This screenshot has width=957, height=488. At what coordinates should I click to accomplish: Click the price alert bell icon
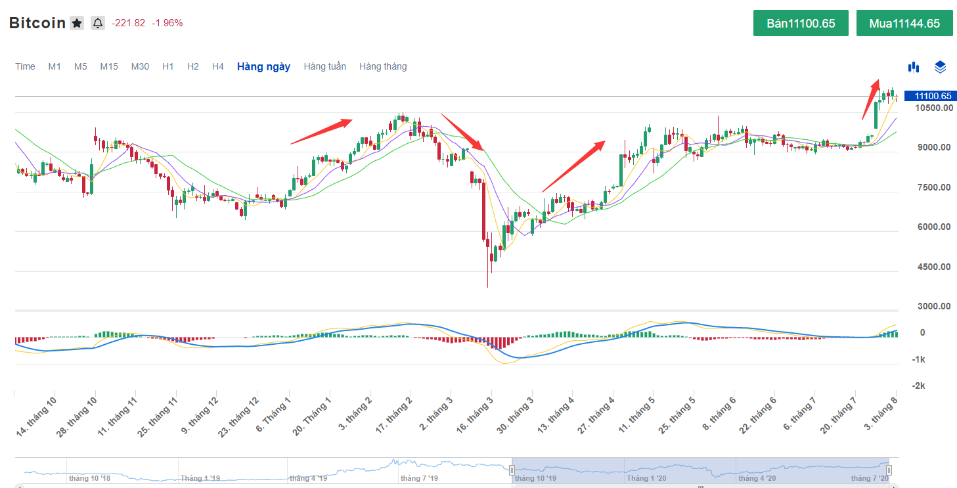(98, 24)
